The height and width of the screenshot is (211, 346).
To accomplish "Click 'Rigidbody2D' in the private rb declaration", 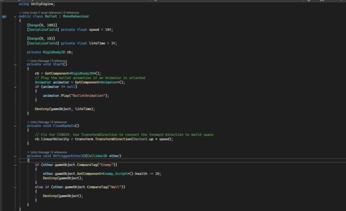I will click(54, 52).
